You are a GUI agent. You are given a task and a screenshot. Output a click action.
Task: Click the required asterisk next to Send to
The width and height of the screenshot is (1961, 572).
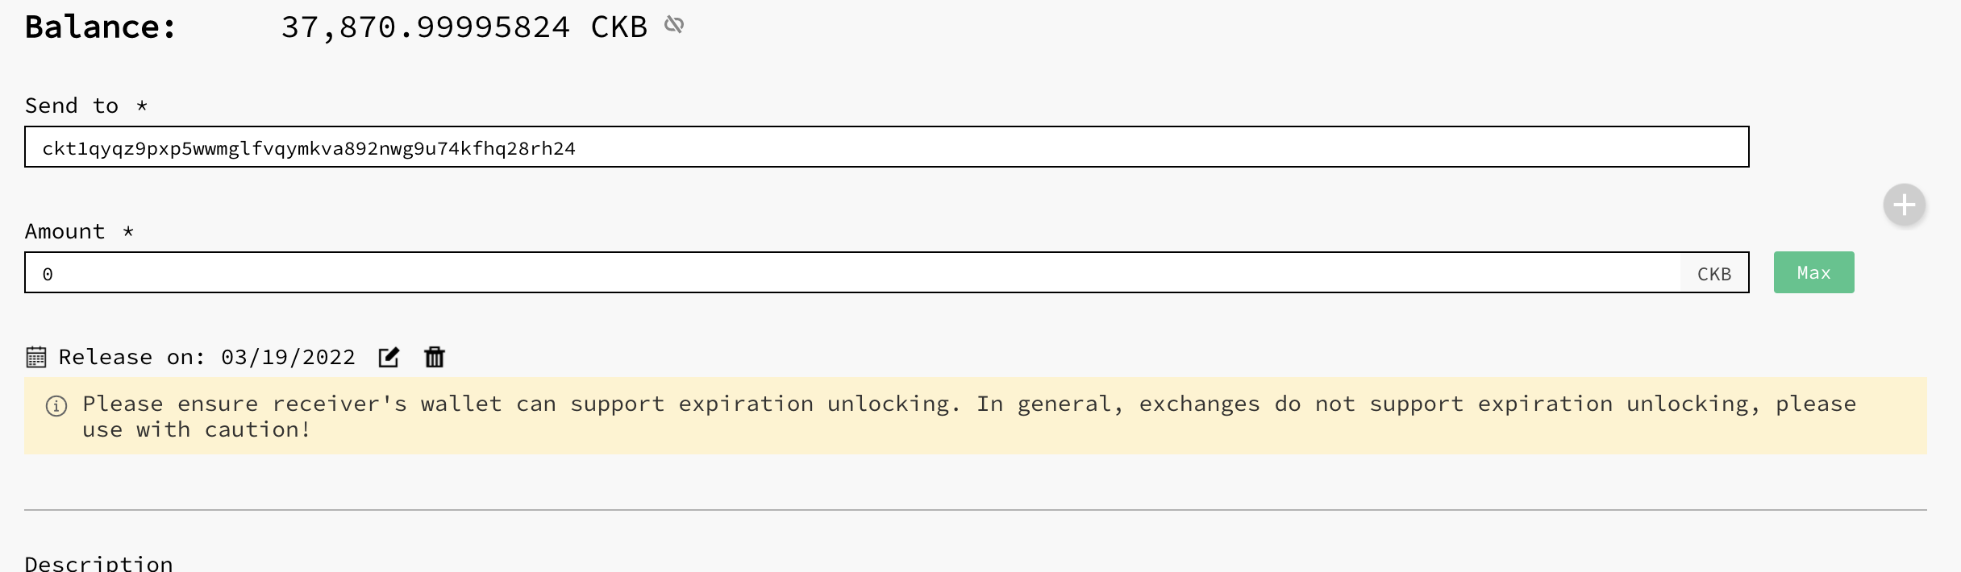[142, 105]
